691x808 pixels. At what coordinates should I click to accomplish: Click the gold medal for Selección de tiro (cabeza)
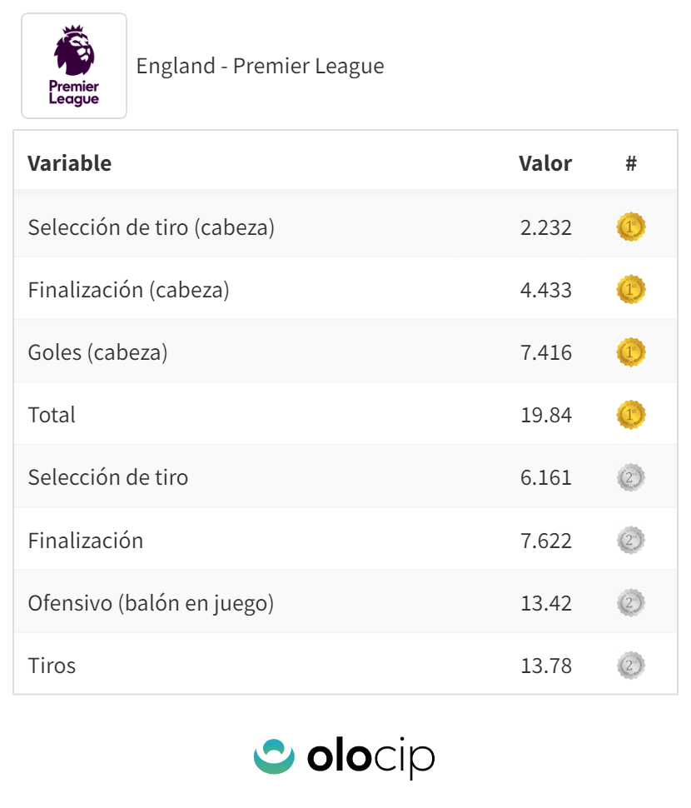(631, 227)
